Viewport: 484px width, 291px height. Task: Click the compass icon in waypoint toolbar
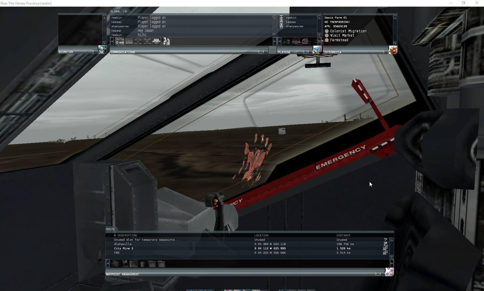[x=115, y=264]
